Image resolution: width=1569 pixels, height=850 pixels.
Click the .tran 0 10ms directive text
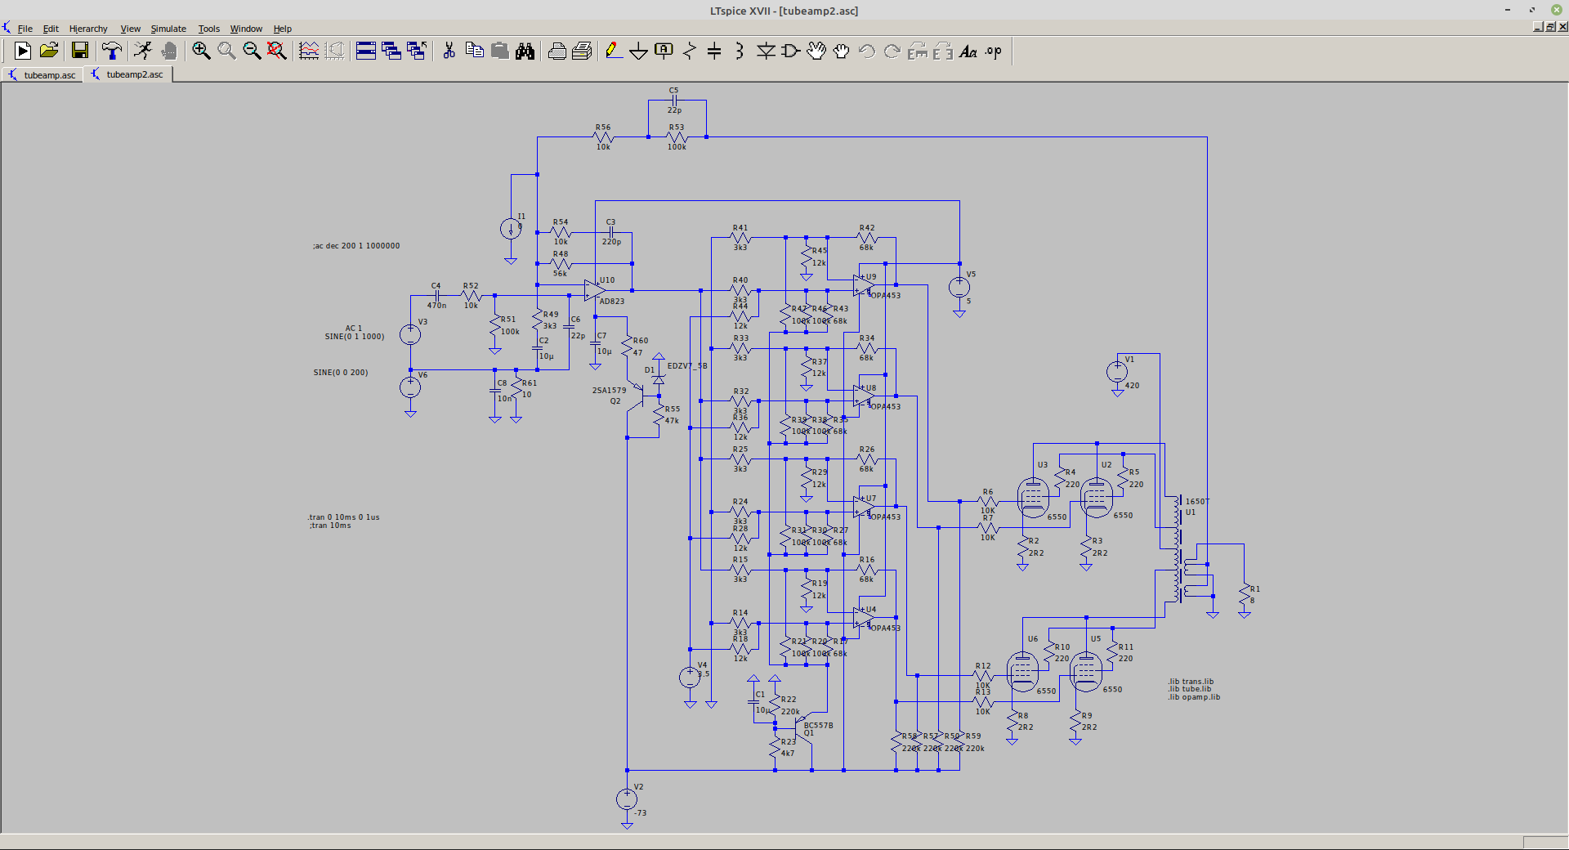pos(343,517)
